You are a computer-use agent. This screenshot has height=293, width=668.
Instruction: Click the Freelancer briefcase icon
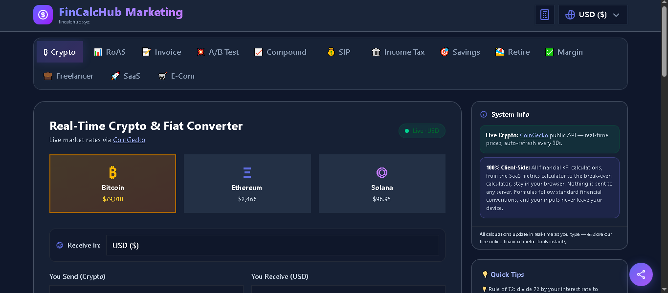tap(48, 76)
